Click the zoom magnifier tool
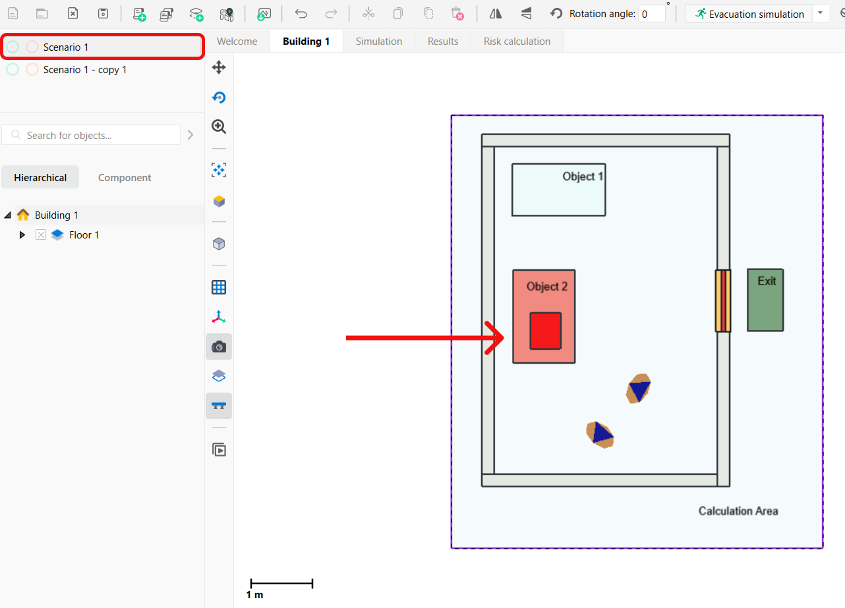 pyautogui.click(x=219, y=126)
